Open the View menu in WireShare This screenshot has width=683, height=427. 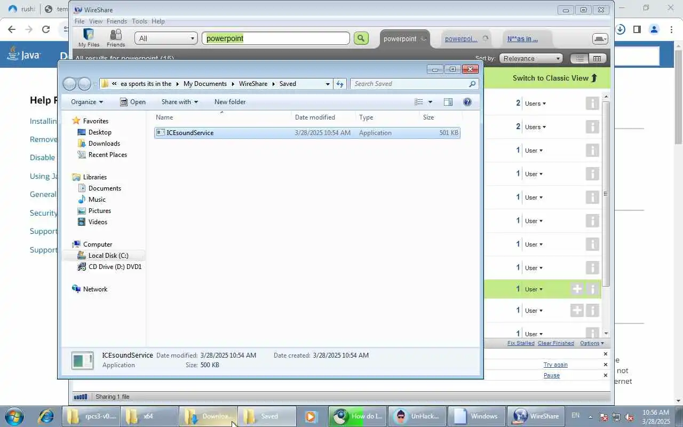[x=96, y=21]
